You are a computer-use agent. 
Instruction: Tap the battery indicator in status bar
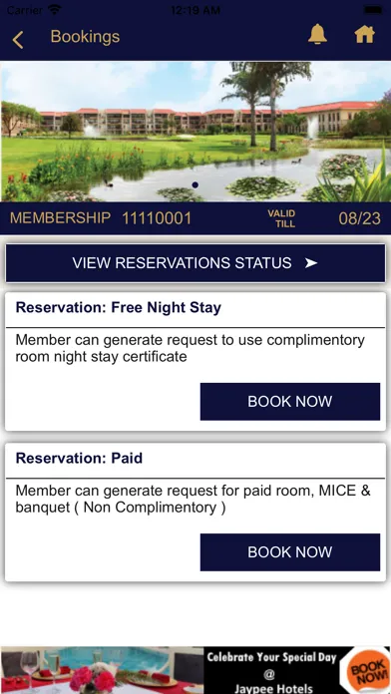click(x=372, y=9)
